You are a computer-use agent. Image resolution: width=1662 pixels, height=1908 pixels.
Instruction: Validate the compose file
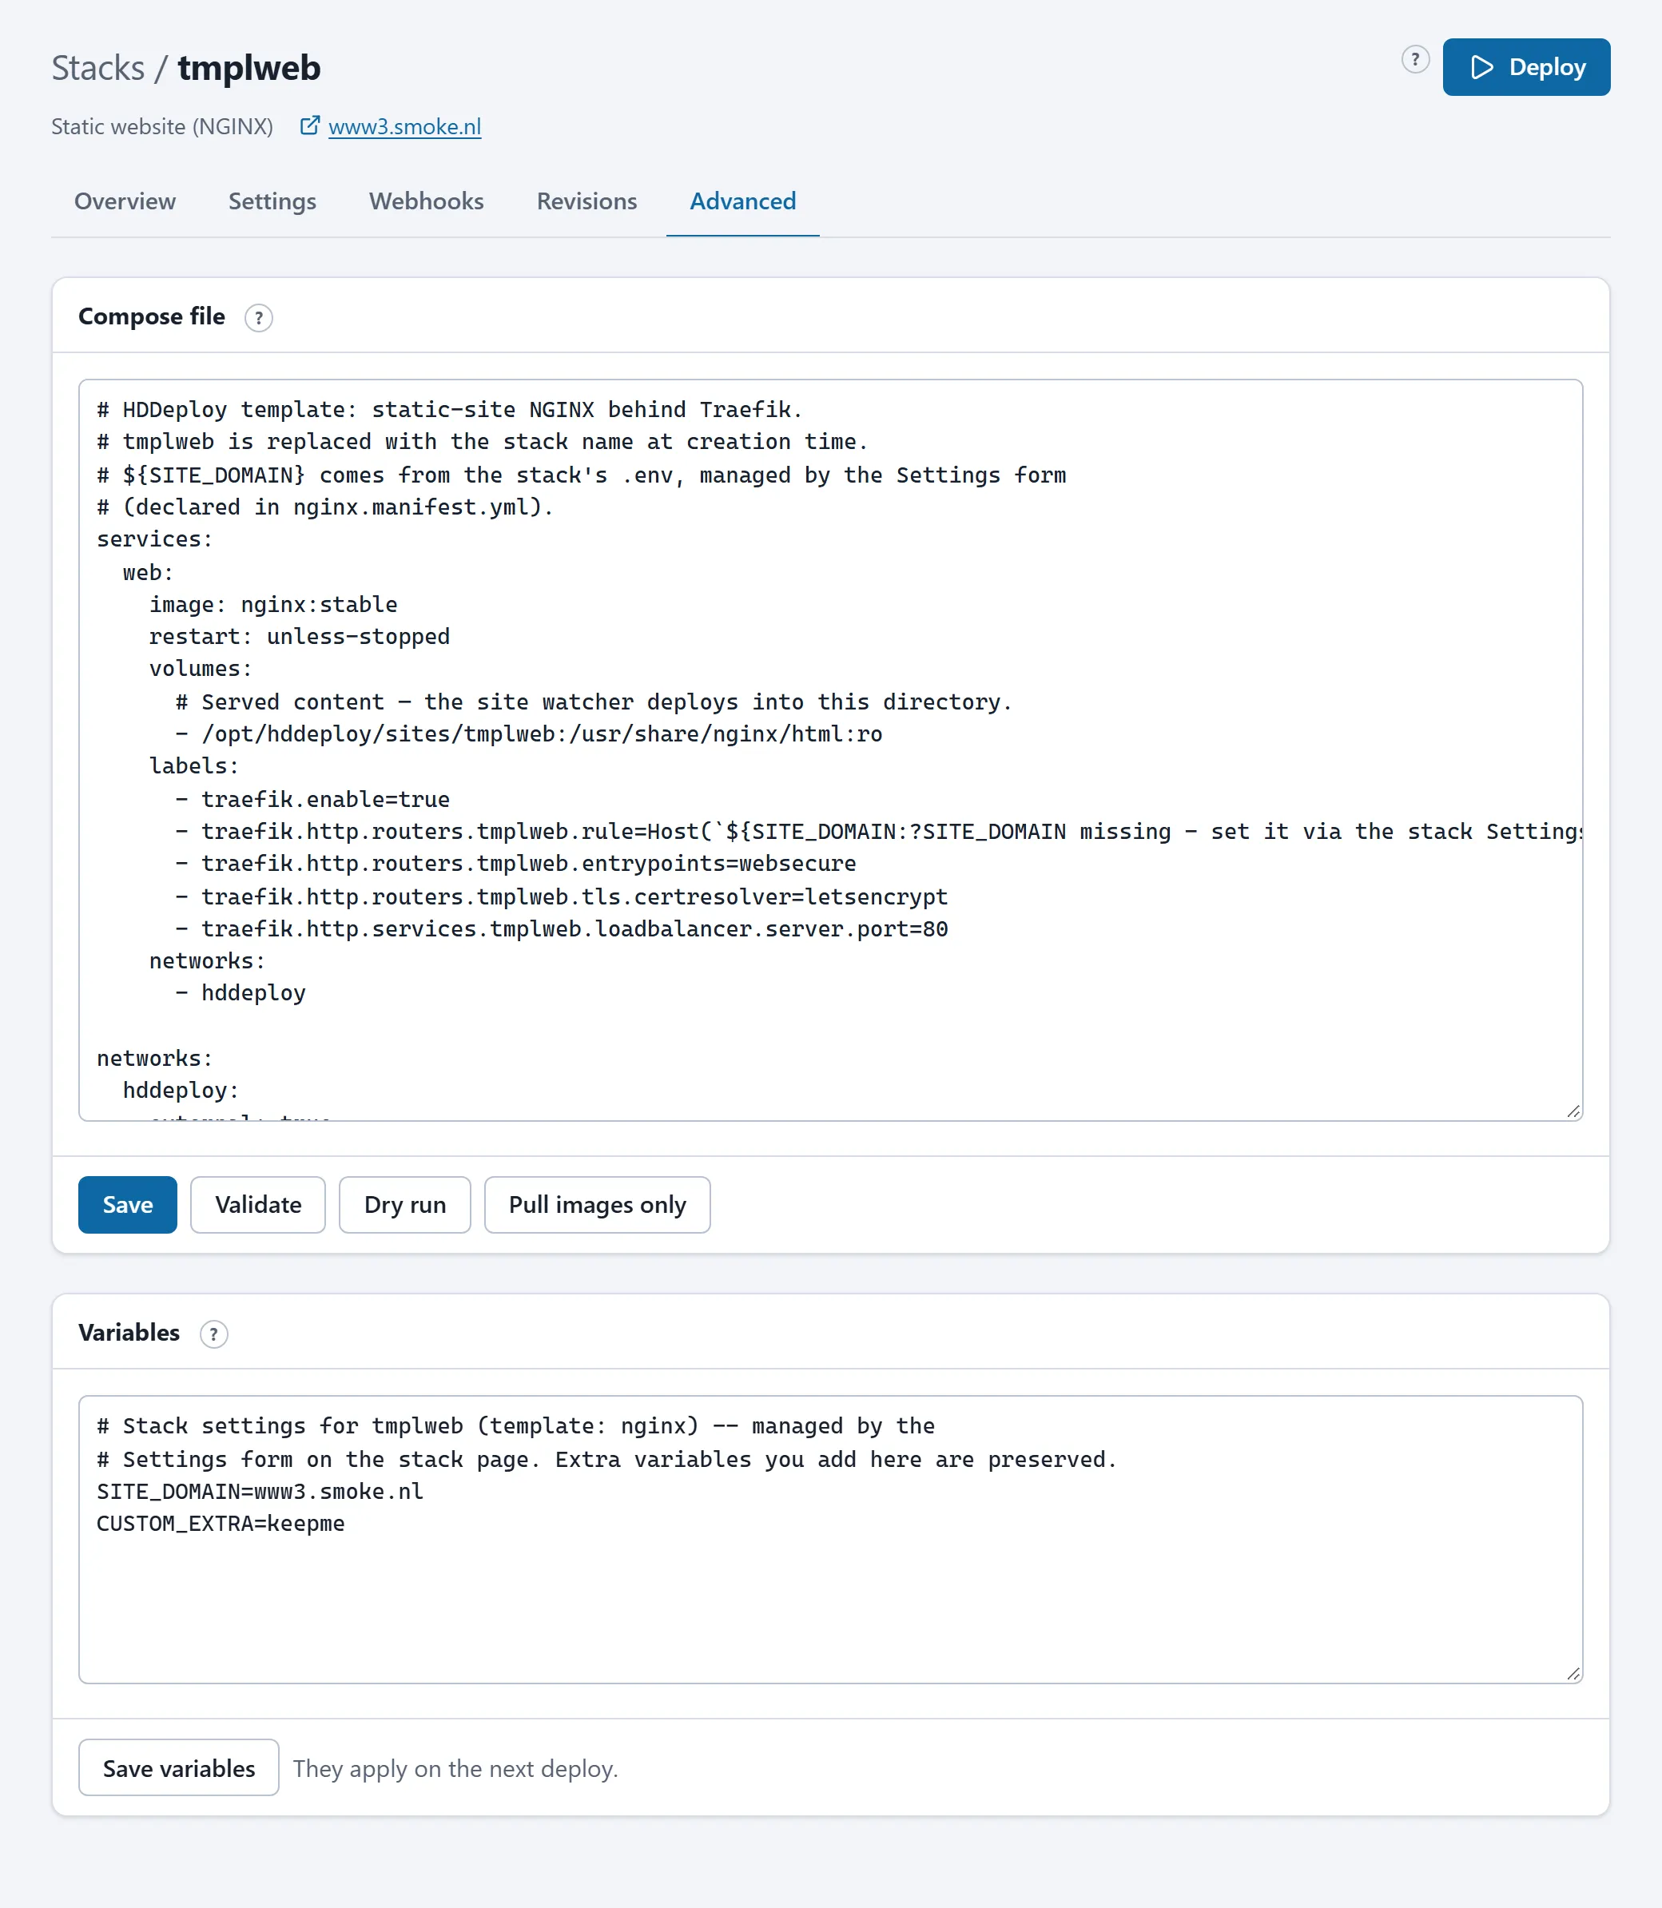coord(258,1204)
